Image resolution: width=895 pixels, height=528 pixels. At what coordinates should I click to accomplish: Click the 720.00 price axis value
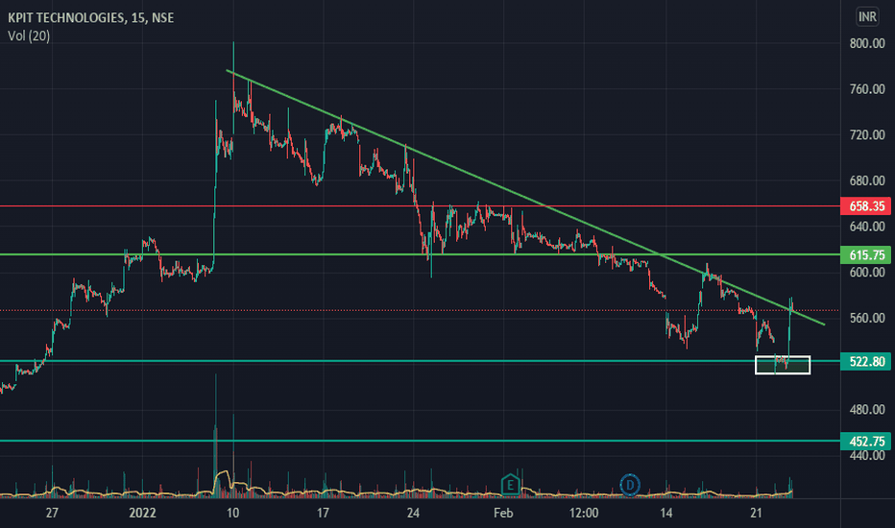coord(867,134)
